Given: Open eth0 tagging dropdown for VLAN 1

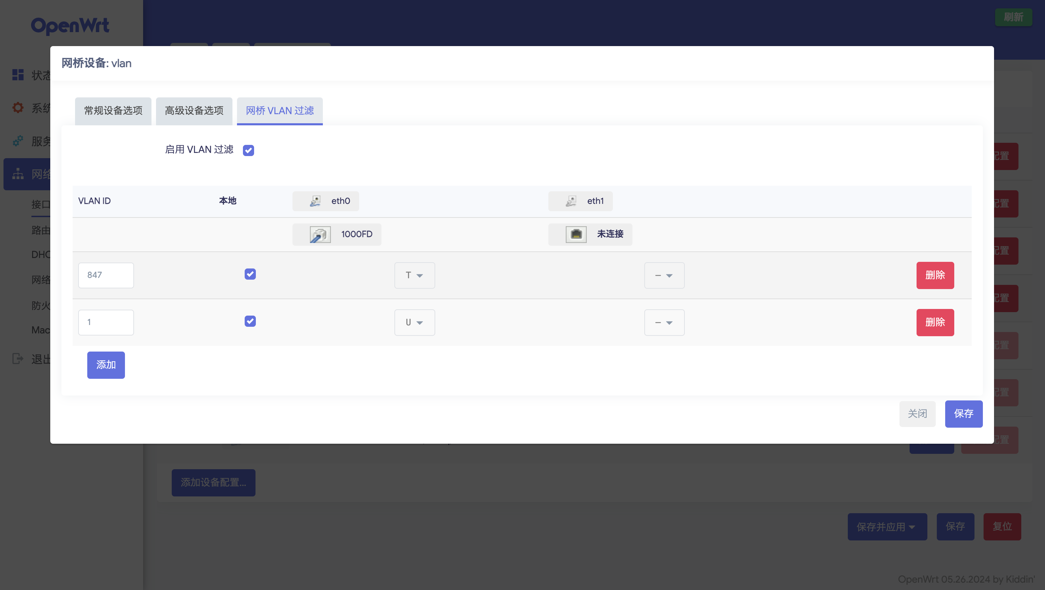Looking at the screenshot, I should click(x=415, y=322).
